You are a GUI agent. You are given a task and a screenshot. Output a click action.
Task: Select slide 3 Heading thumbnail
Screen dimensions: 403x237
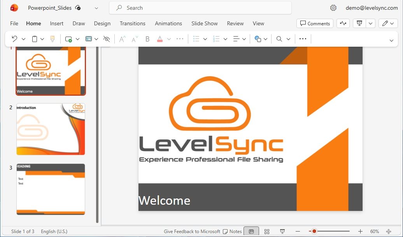click(x=51, y=189)
